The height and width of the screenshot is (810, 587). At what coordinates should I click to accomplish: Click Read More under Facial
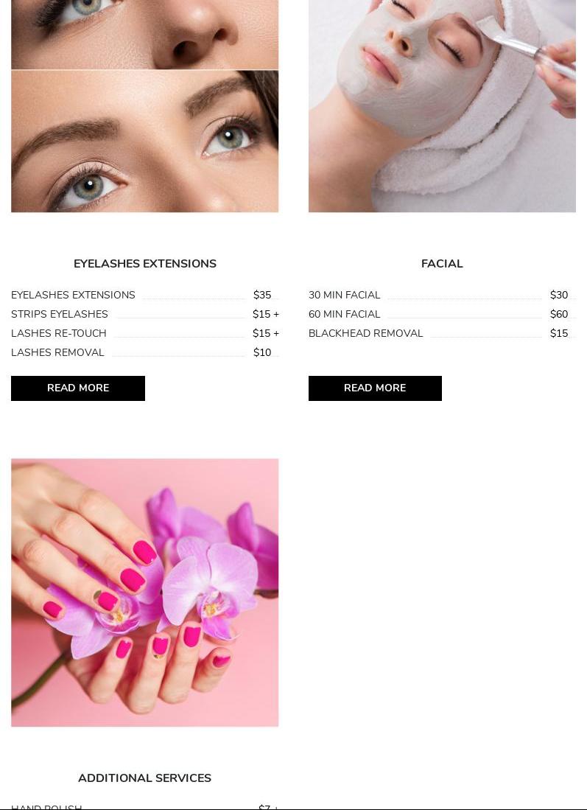pos(375,388)
